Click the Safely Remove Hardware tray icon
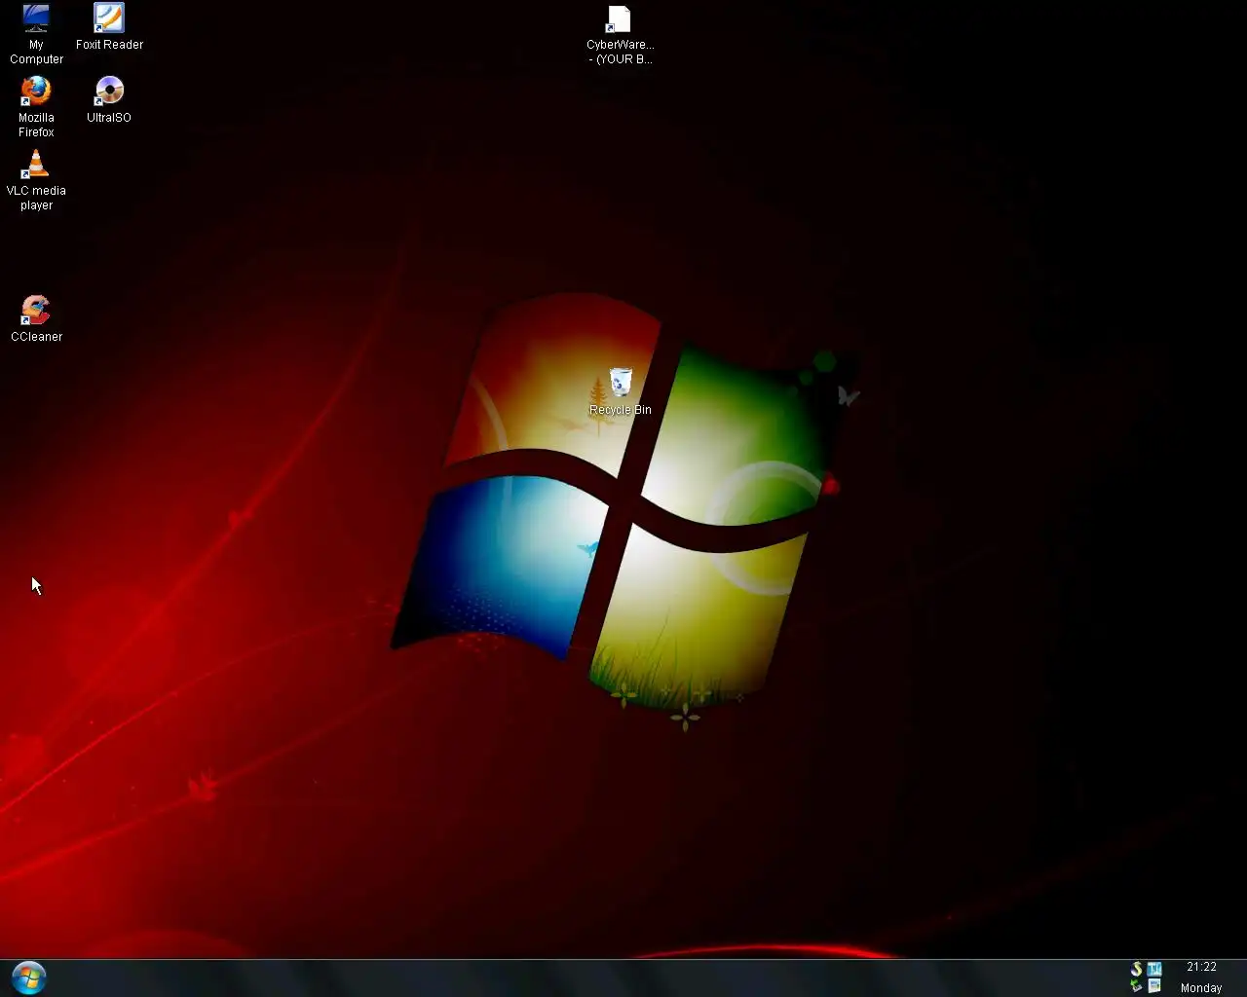This screenshot has height=997, width=1247. (x=1136, y=986)
